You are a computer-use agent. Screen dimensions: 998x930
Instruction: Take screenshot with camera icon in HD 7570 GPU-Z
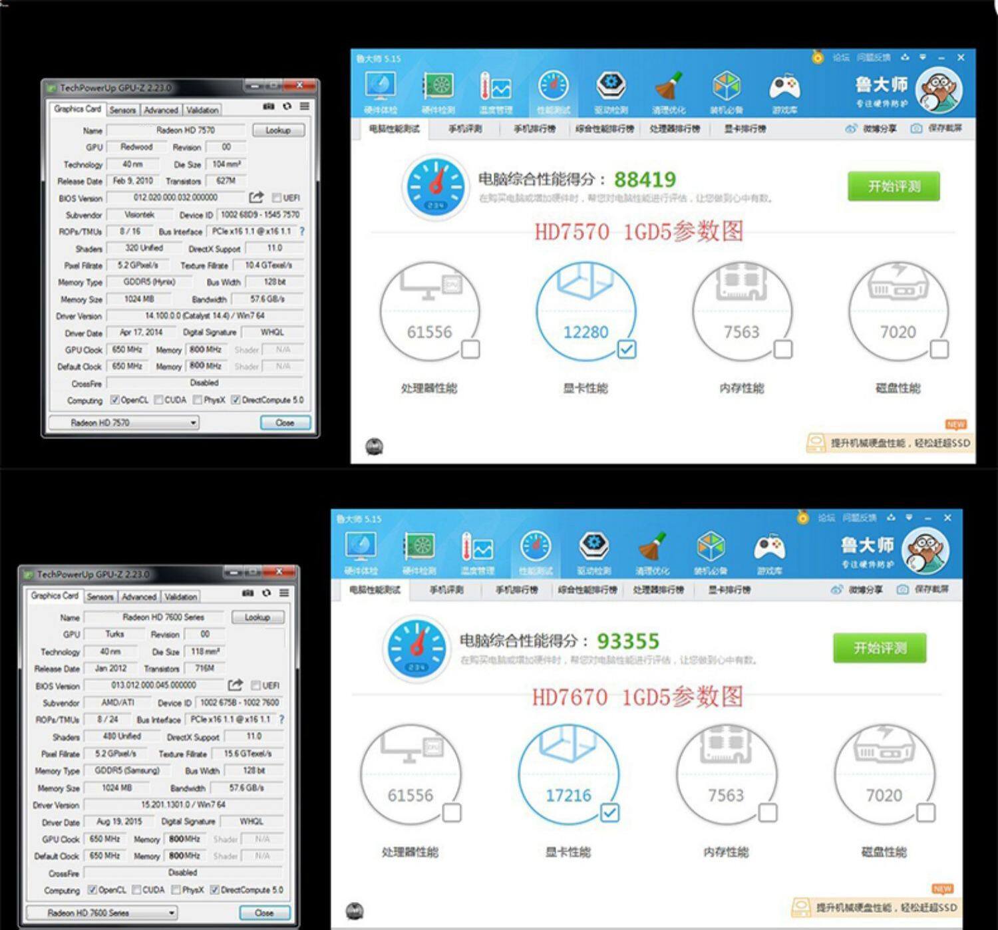pos(268,106)
